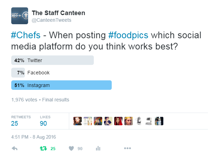
Task: Select the Twitter poll option
Action: (x=53, y=60)
